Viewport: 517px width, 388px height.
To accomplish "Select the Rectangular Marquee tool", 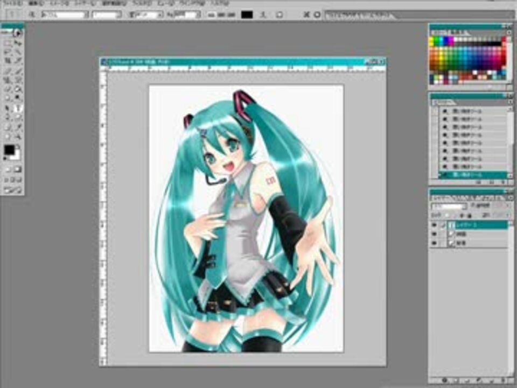I will click(x=8, y=43).
